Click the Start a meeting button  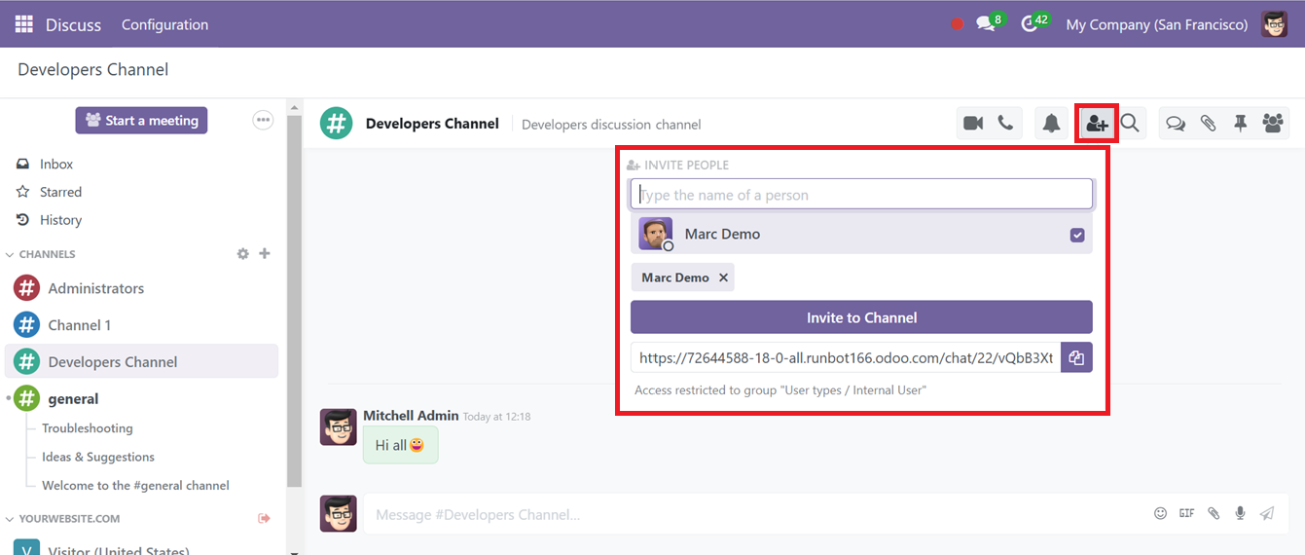[141, 121]
